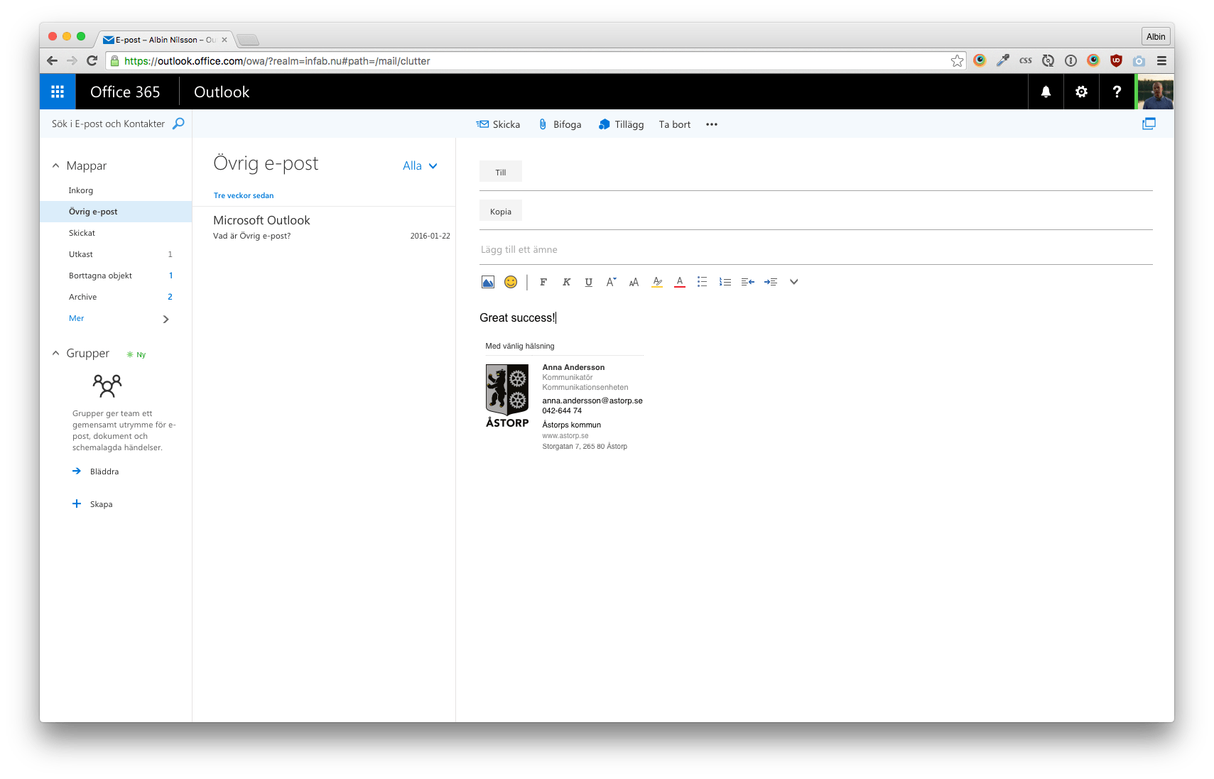The width and height of the screenshot is (1214, 779).
Task: Insert a bulleted list
Action: [702, 282]
